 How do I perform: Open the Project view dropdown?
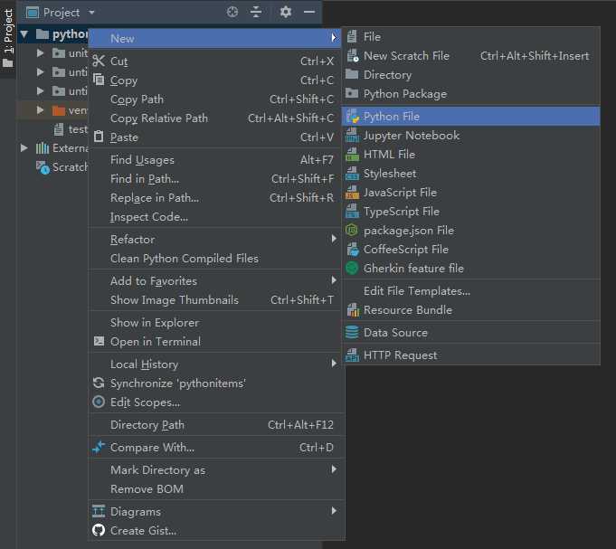(x=92, y=13)
